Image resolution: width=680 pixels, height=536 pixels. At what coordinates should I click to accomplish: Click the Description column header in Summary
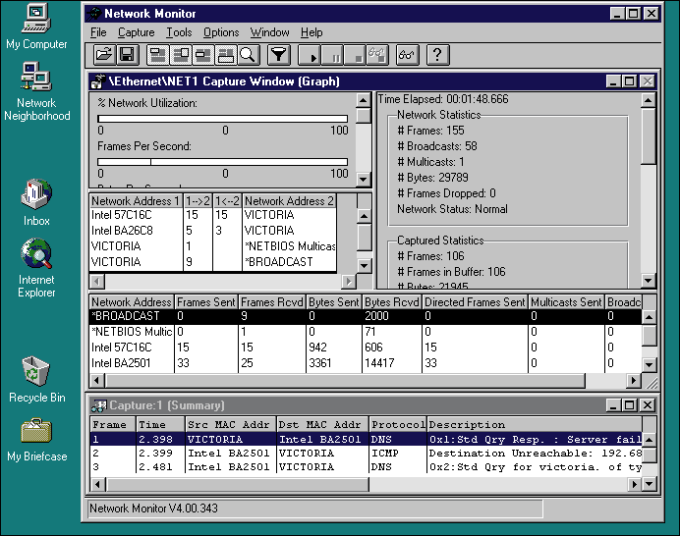pyautogui.click(x=535, y=424)
